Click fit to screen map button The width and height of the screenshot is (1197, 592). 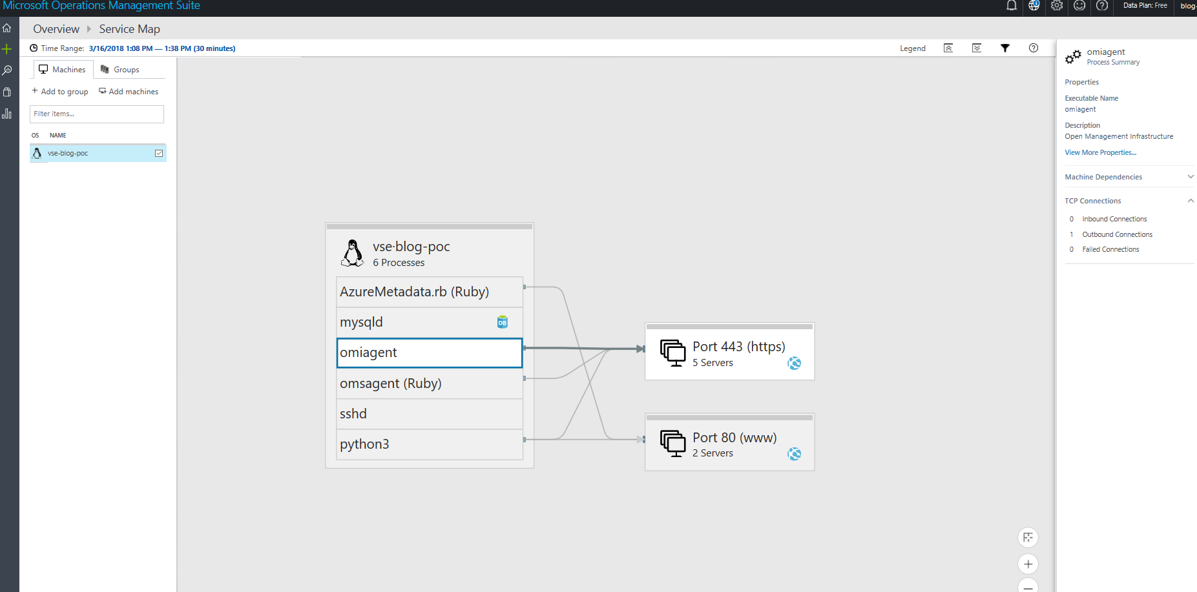[1028, 537]
